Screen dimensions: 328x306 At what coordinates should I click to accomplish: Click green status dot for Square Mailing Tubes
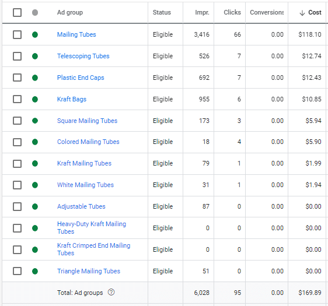pyautogui.click(x=35, y=121)
